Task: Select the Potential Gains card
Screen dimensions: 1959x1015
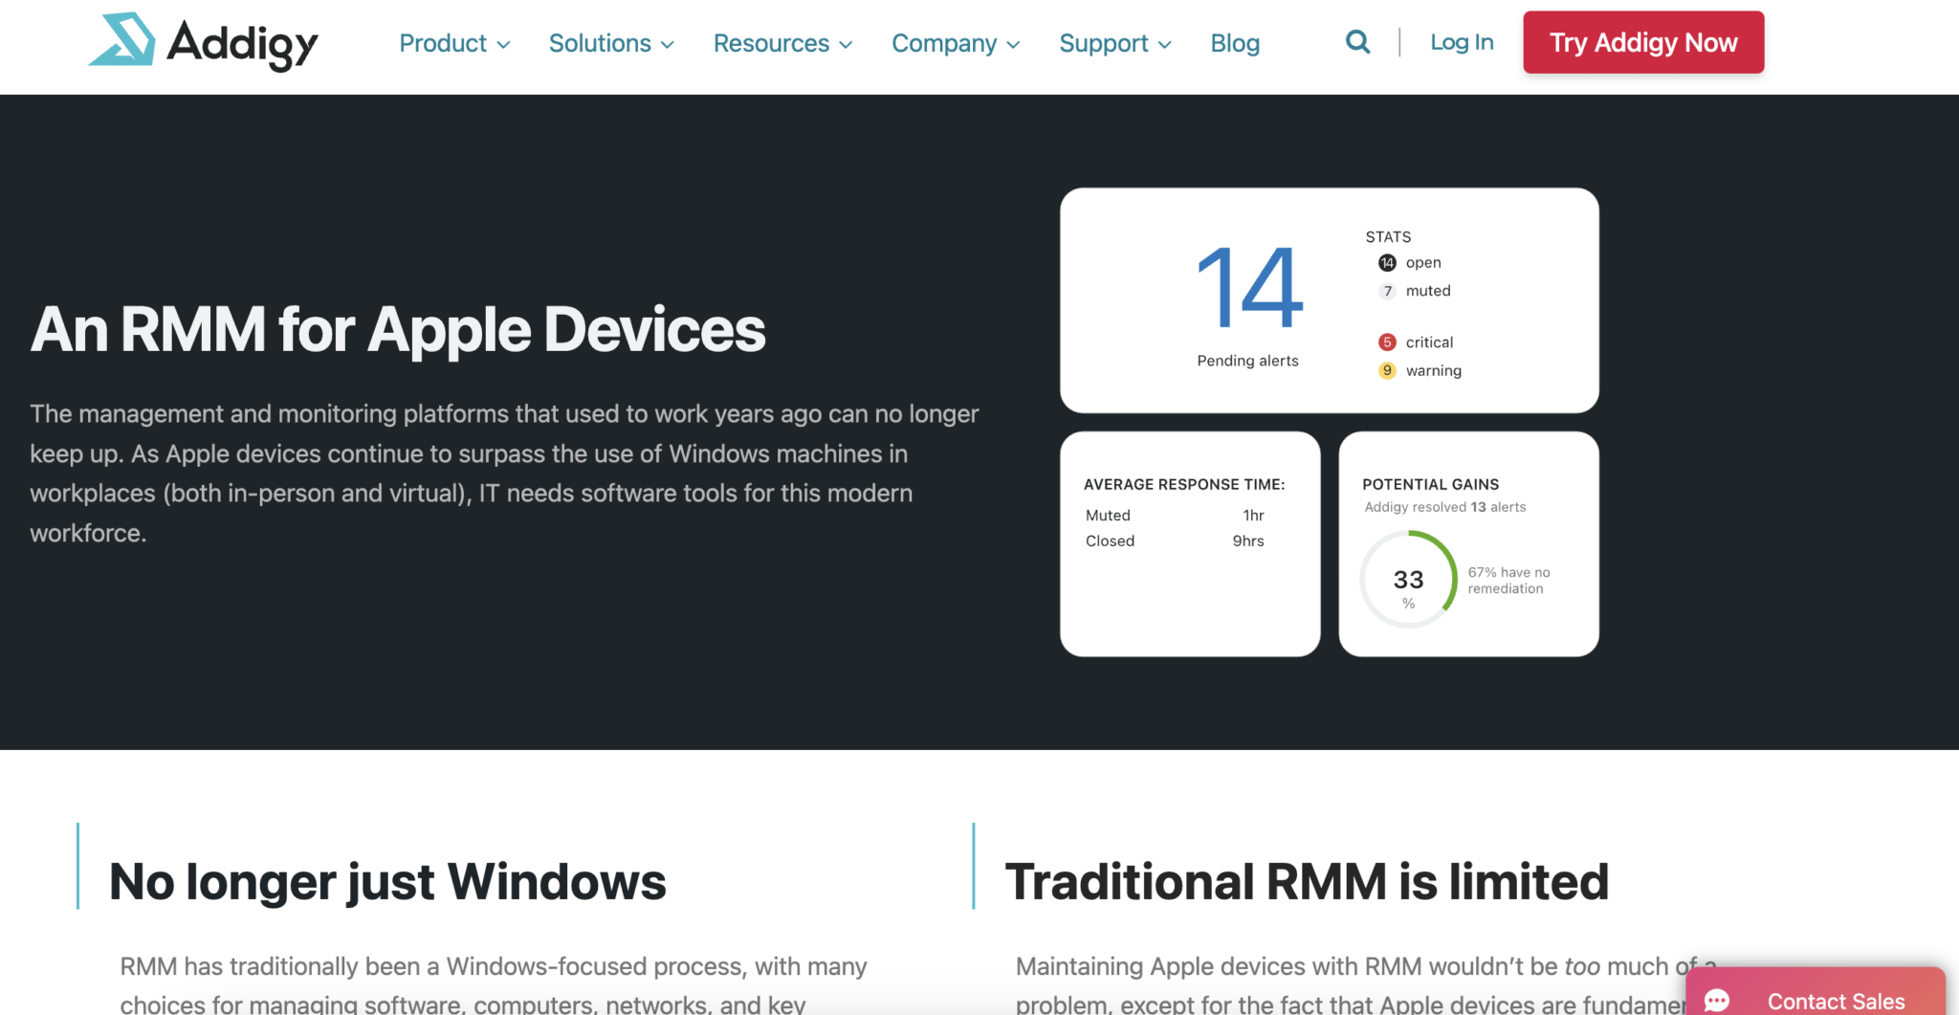Action: 1468,543
